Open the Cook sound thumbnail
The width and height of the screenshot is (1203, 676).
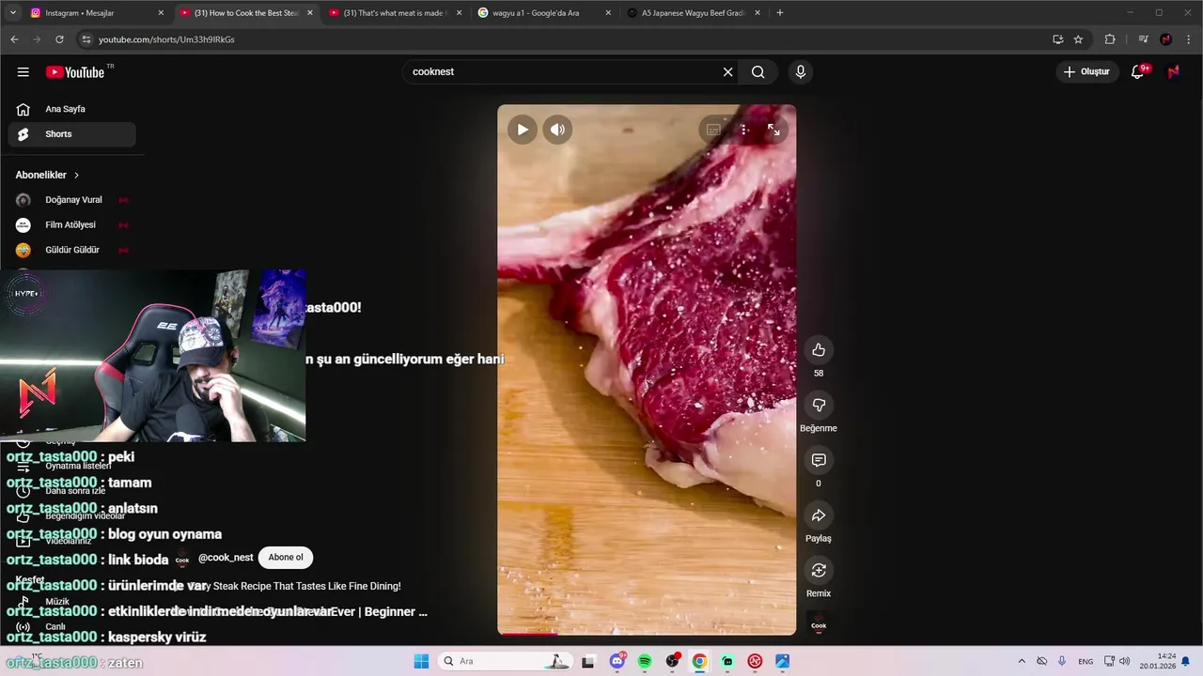(x=819, y=625)
